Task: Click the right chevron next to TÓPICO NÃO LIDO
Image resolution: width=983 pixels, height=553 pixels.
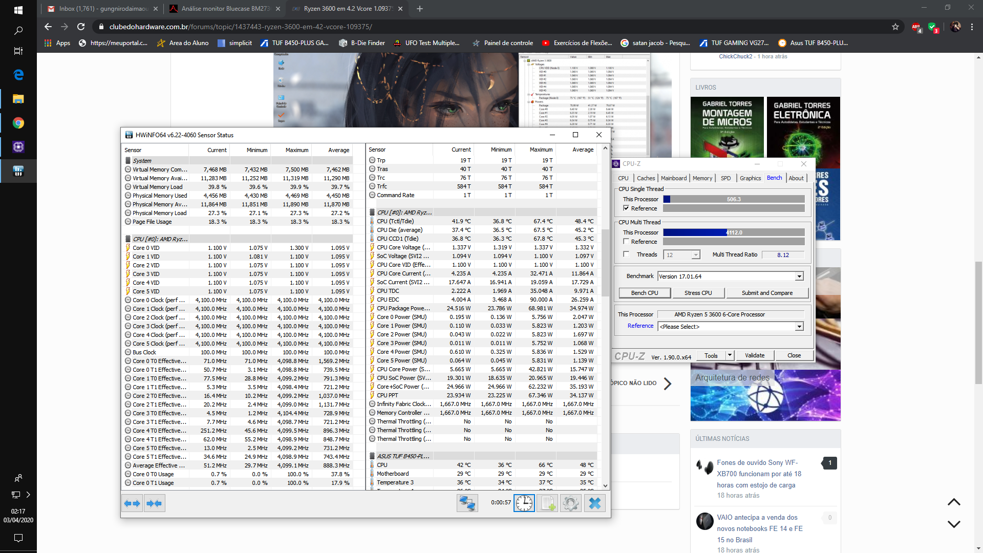Action: [668, 384]
